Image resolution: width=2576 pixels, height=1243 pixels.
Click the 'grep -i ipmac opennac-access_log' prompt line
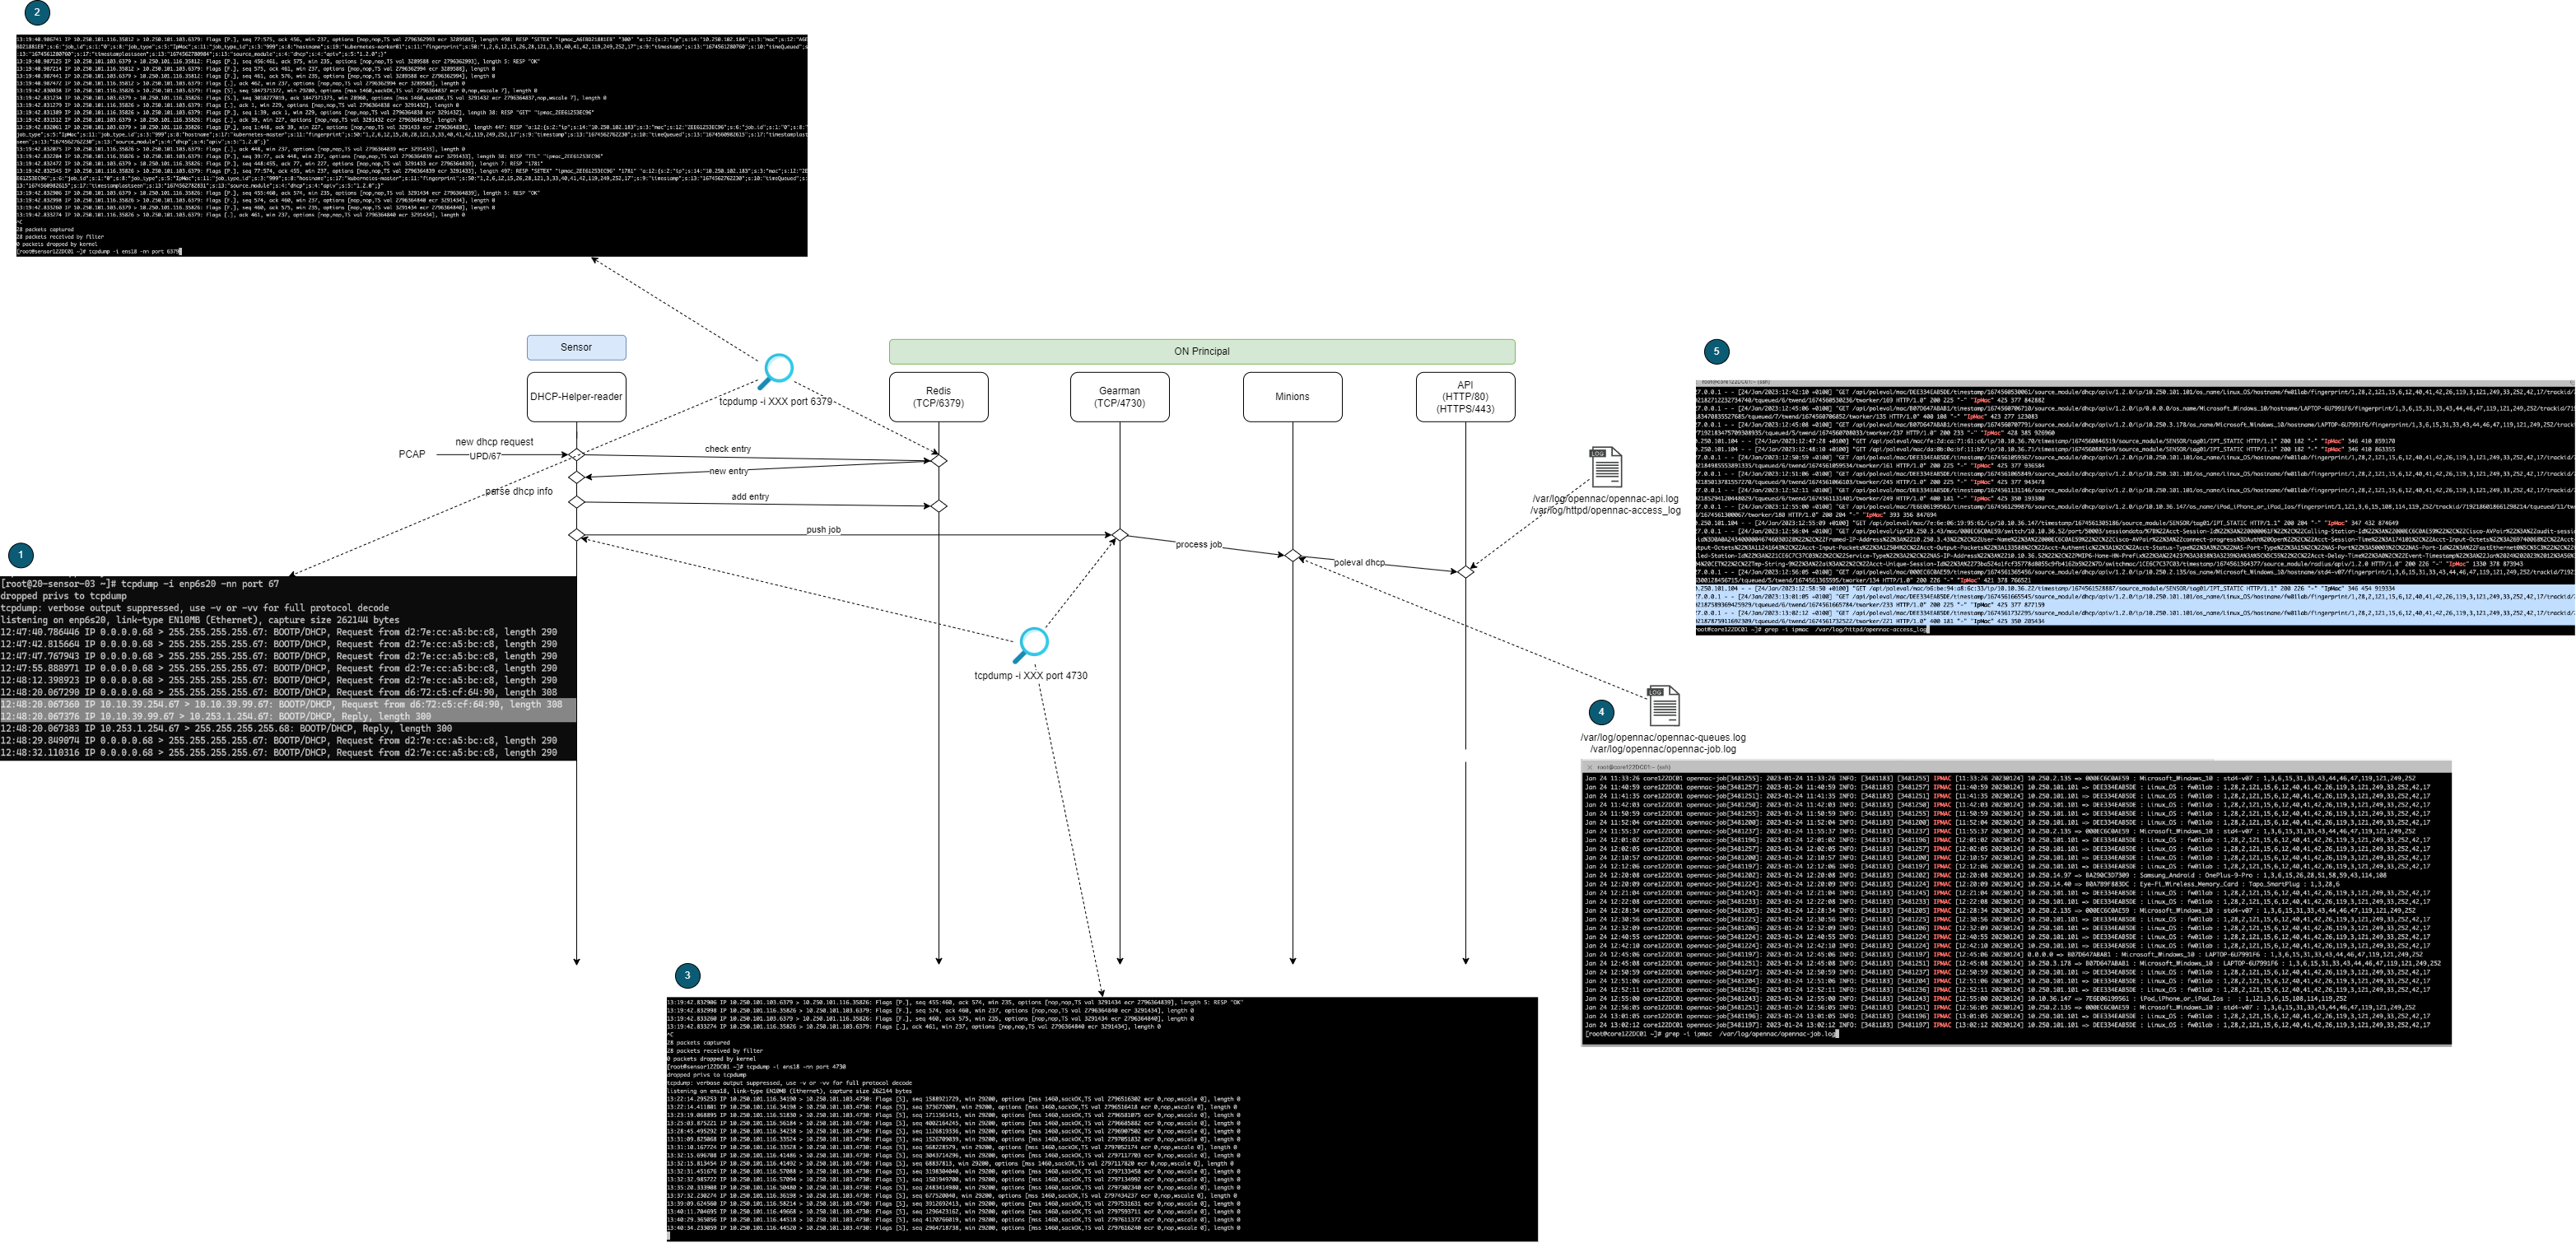click(x=1812, y=630)
